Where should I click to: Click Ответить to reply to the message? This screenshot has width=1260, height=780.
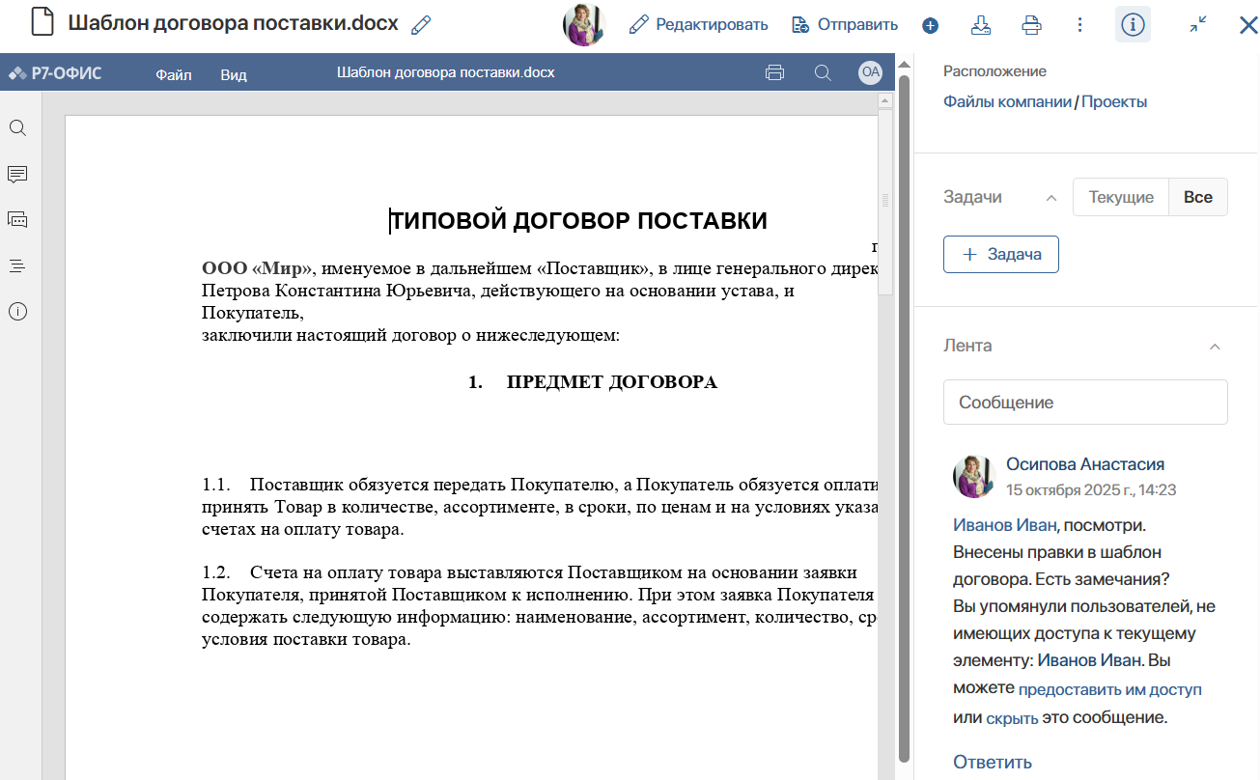point(993,762)
